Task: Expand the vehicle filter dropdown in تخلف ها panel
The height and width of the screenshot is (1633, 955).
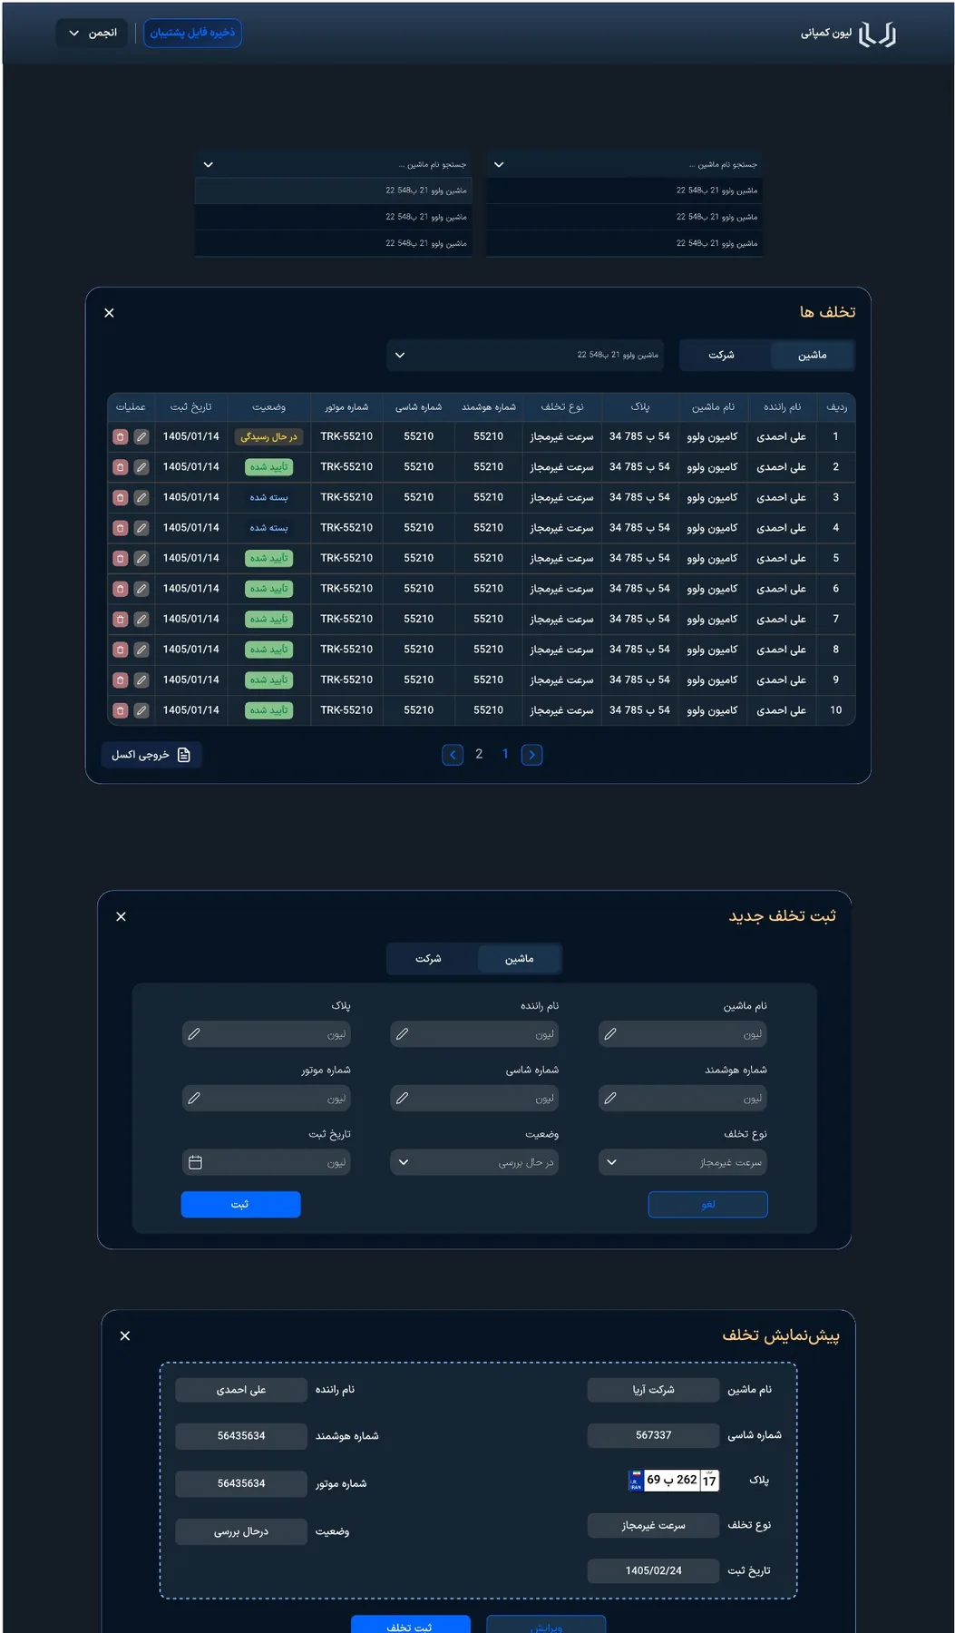Action: [x=525, y=355]
